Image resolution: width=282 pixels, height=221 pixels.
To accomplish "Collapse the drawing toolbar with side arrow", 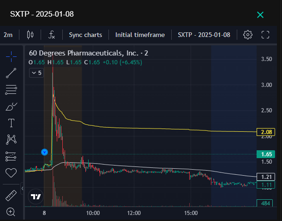I will (x=22, y=188).
